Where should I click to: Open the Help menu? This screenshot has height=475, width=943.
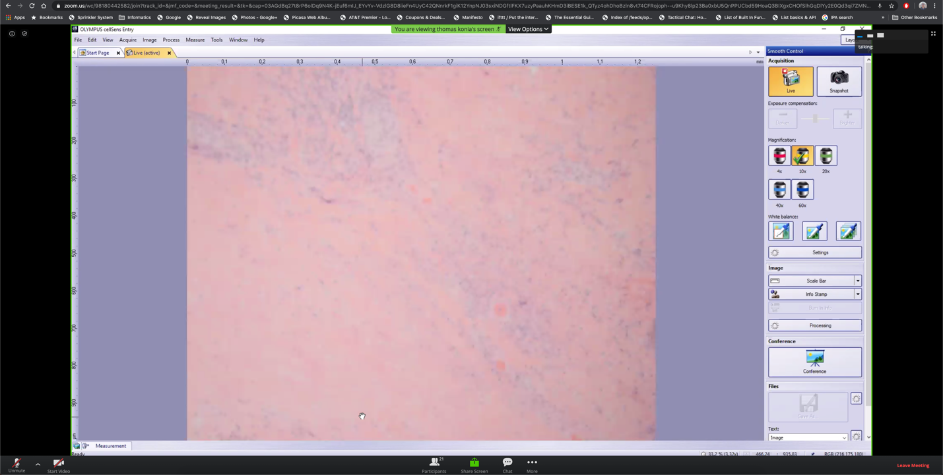coord(259,40)
